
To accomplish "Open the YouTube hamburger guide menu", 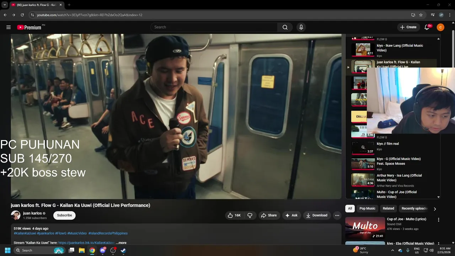I will pyautogui.click(x=9, y=27).
